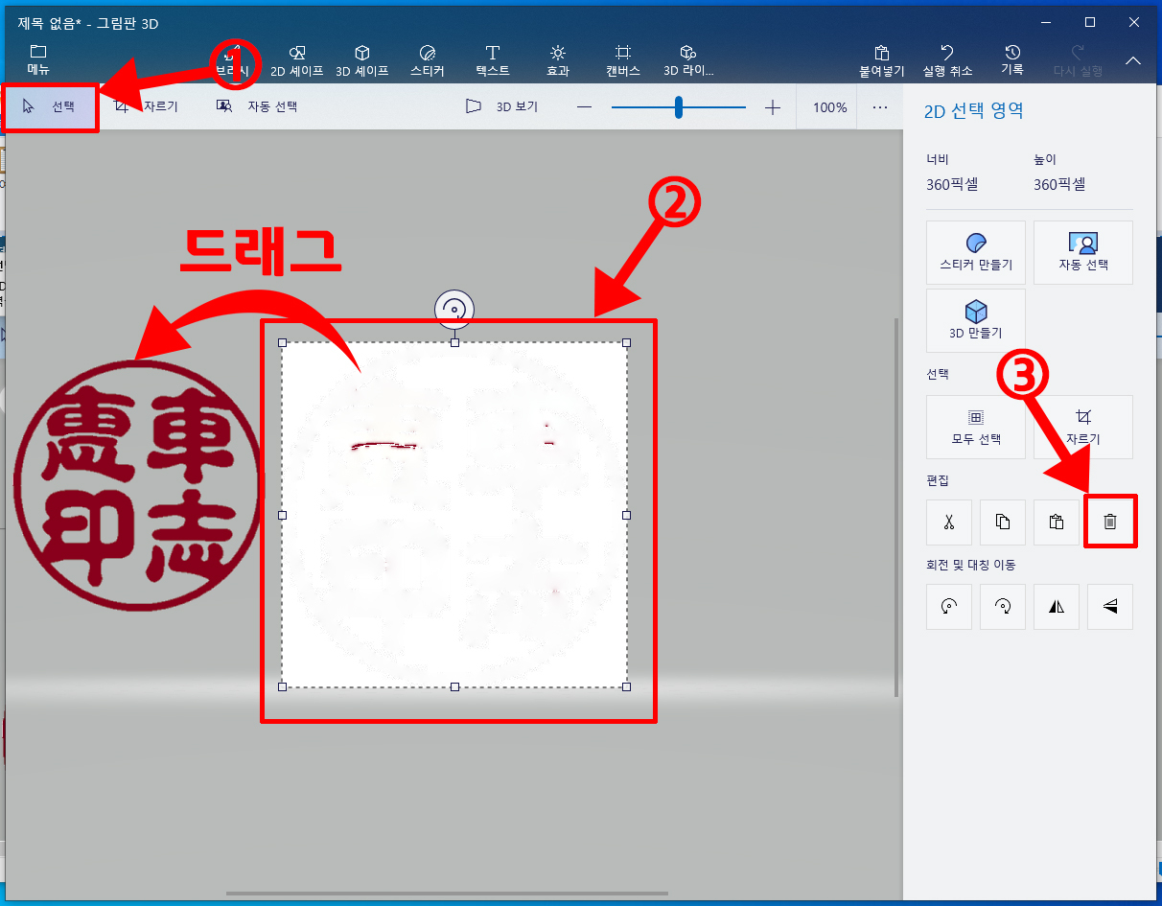Click the 모두 선택 button
This screenshot has height=906, width=1162.
(976, 427)
